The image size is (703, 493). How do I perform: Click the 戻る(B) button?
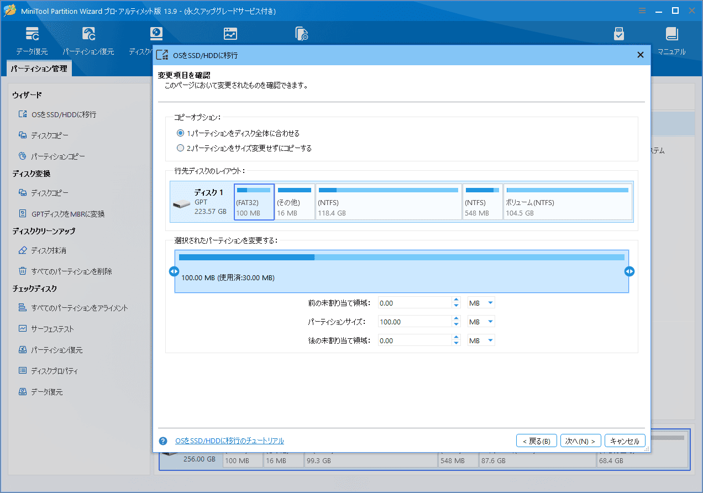536,441
